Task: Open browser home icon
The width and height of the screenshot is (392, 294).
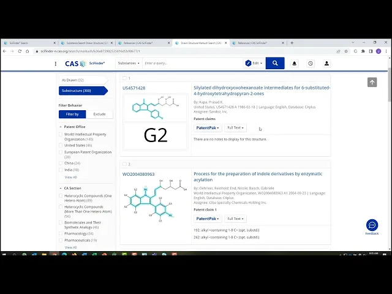Action: (28, 51)
